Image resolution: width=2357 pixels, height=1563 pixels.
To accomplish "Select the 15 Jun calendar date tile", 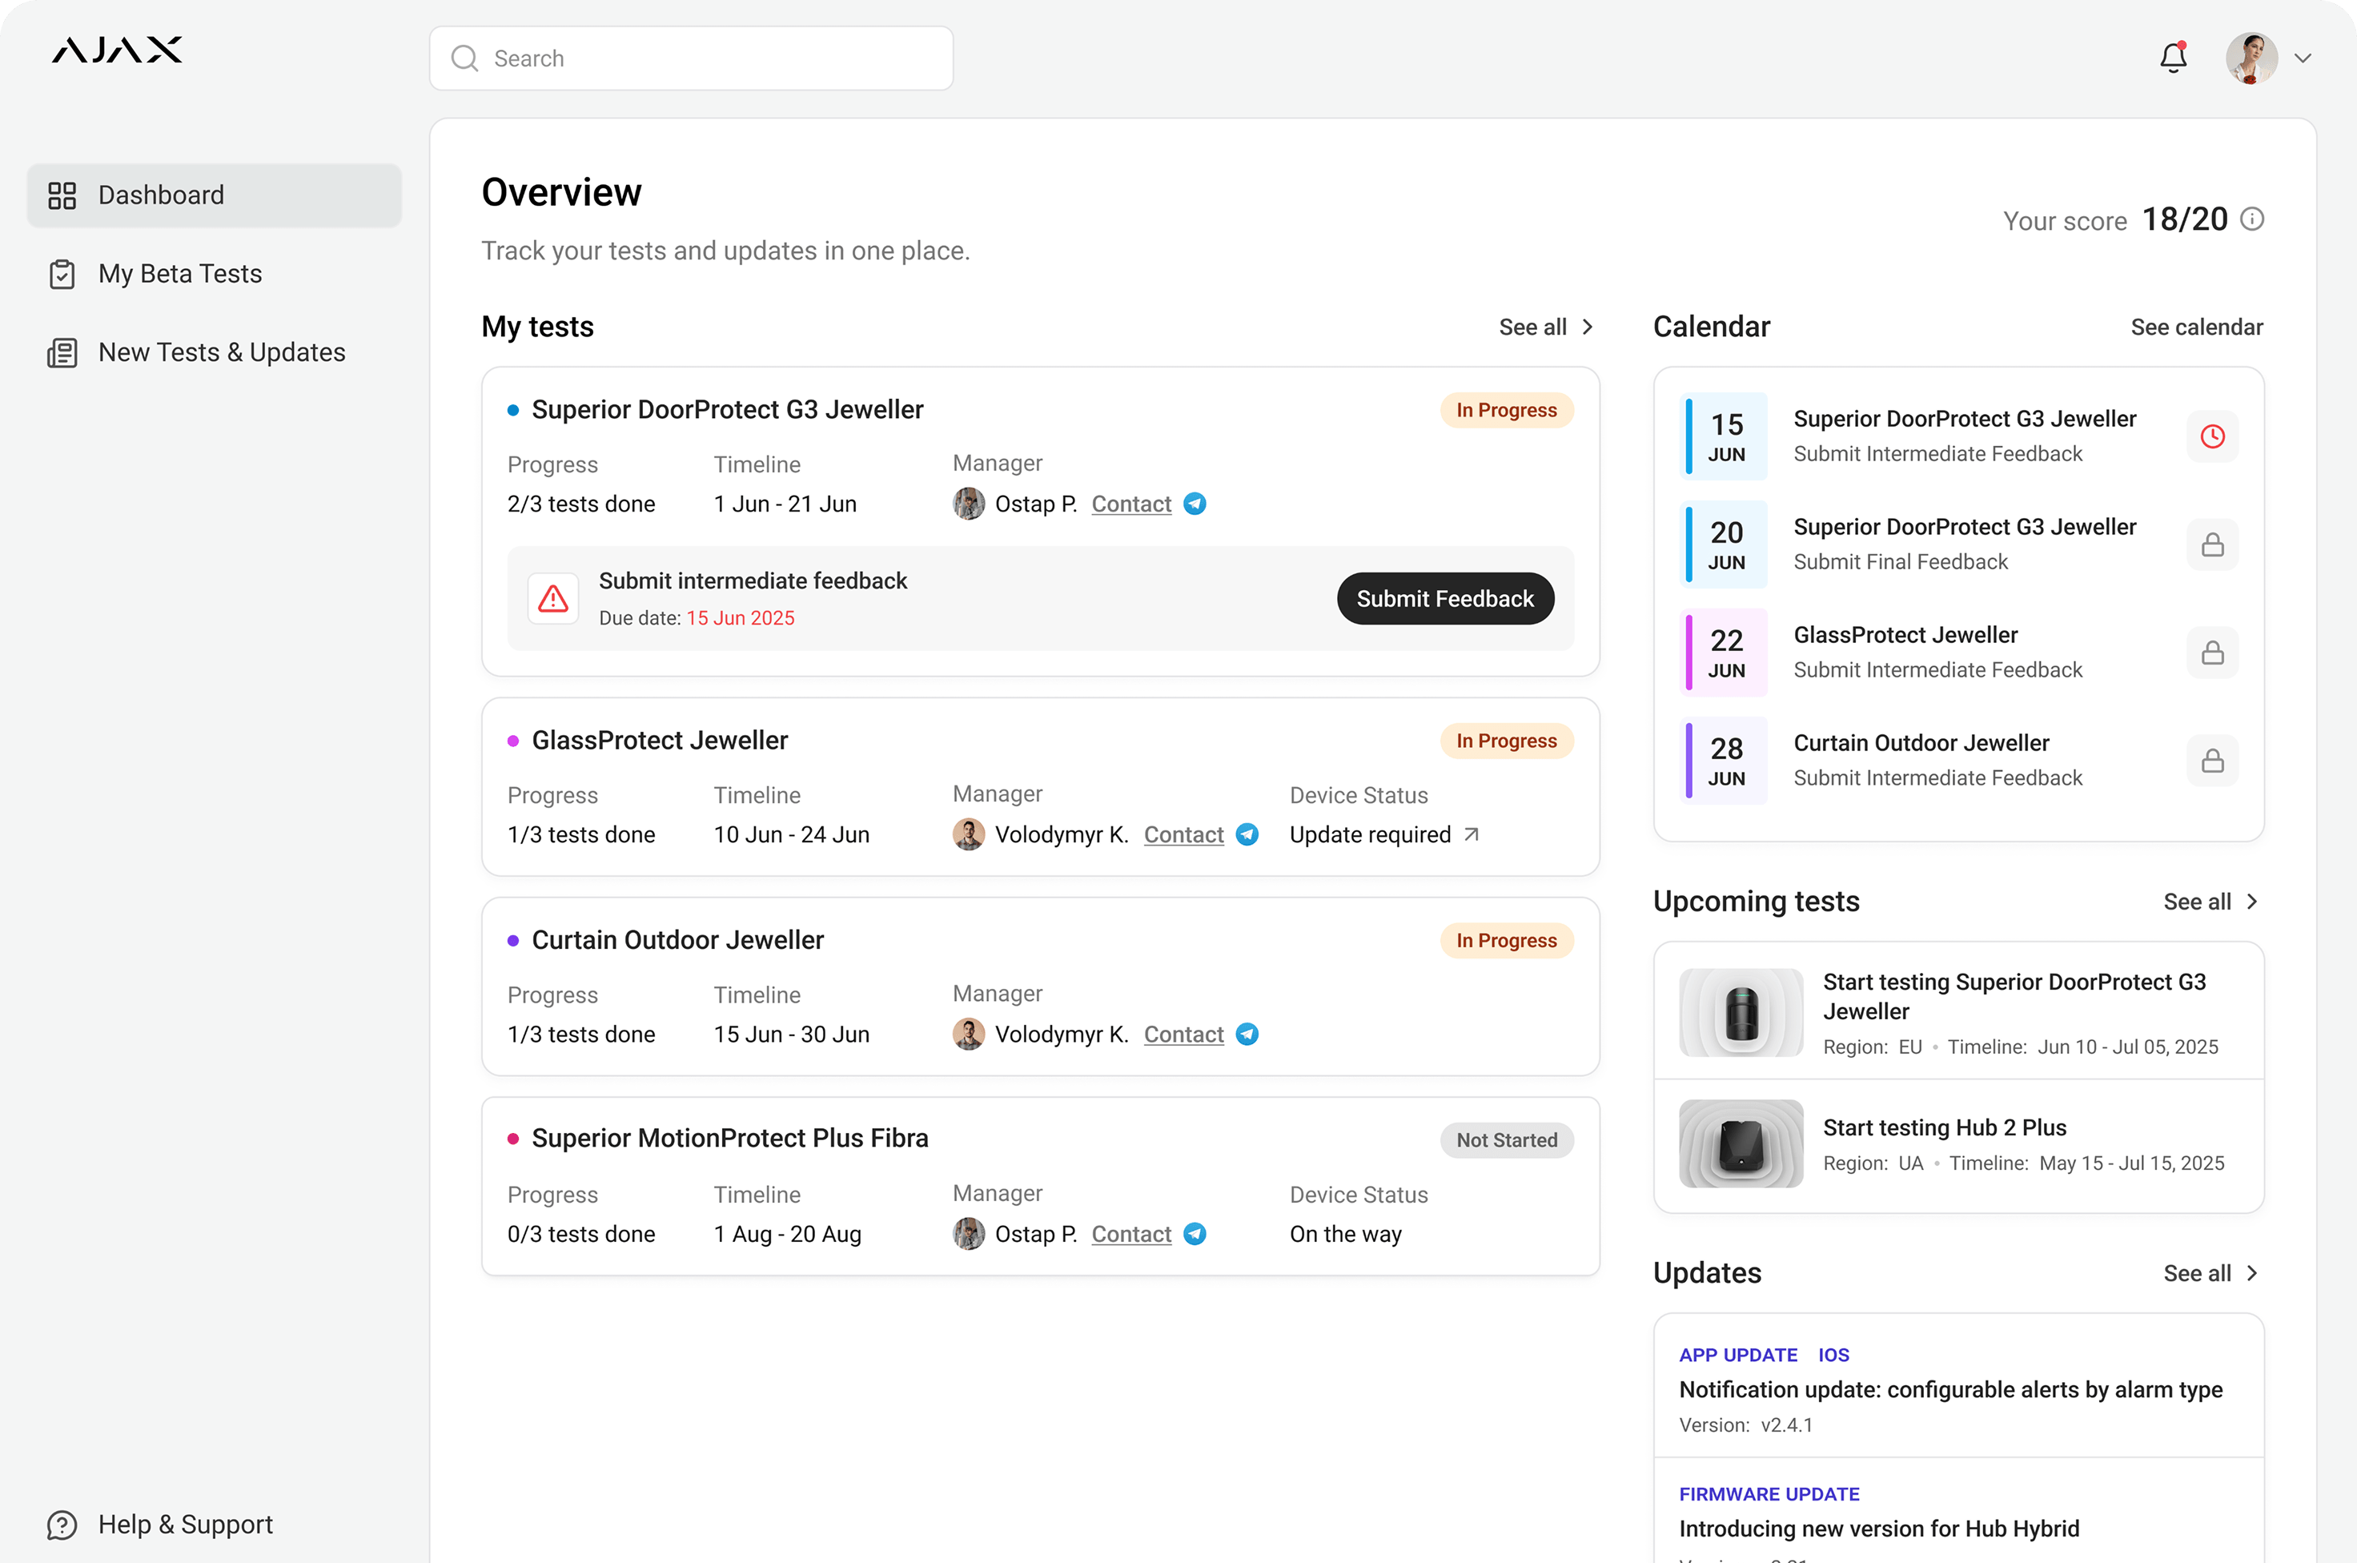I will pos(1725,436).
